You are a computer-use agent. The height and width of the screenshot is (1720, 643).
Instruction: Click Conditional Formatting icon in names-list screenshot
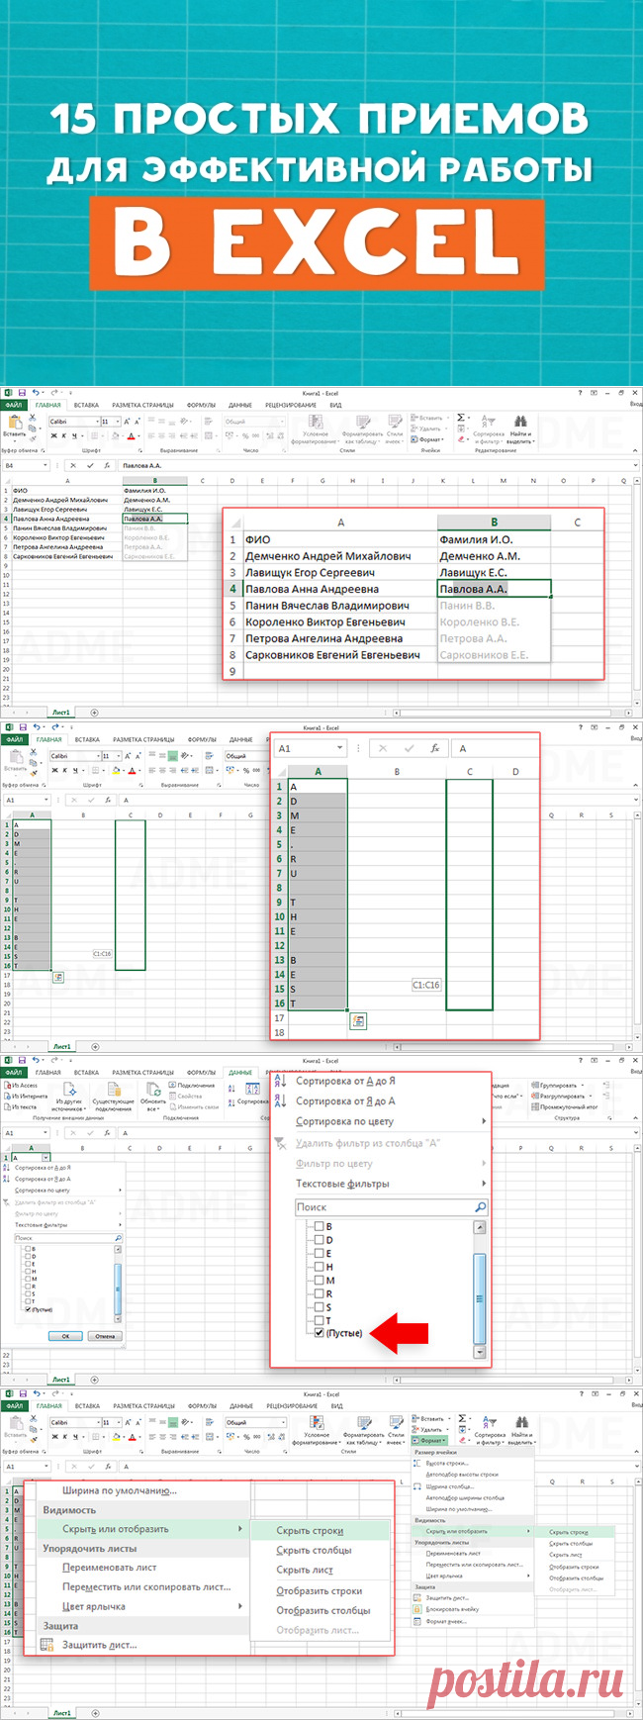(316, 423)
